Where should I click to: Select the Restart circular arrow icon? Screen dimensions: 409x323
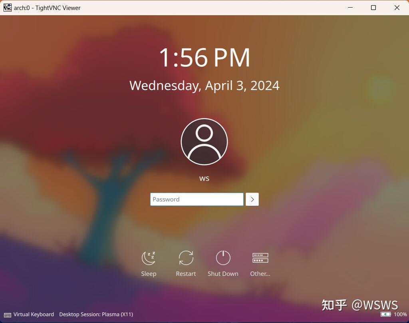pos(186,257)
